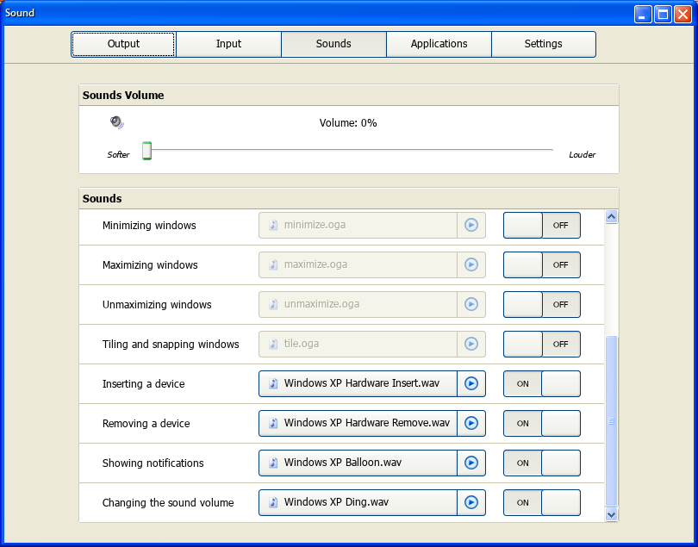The height and width of the screenshot is (547, 698).
Task: Click play icon next to minimize.oga
Action: pos(471,225)
